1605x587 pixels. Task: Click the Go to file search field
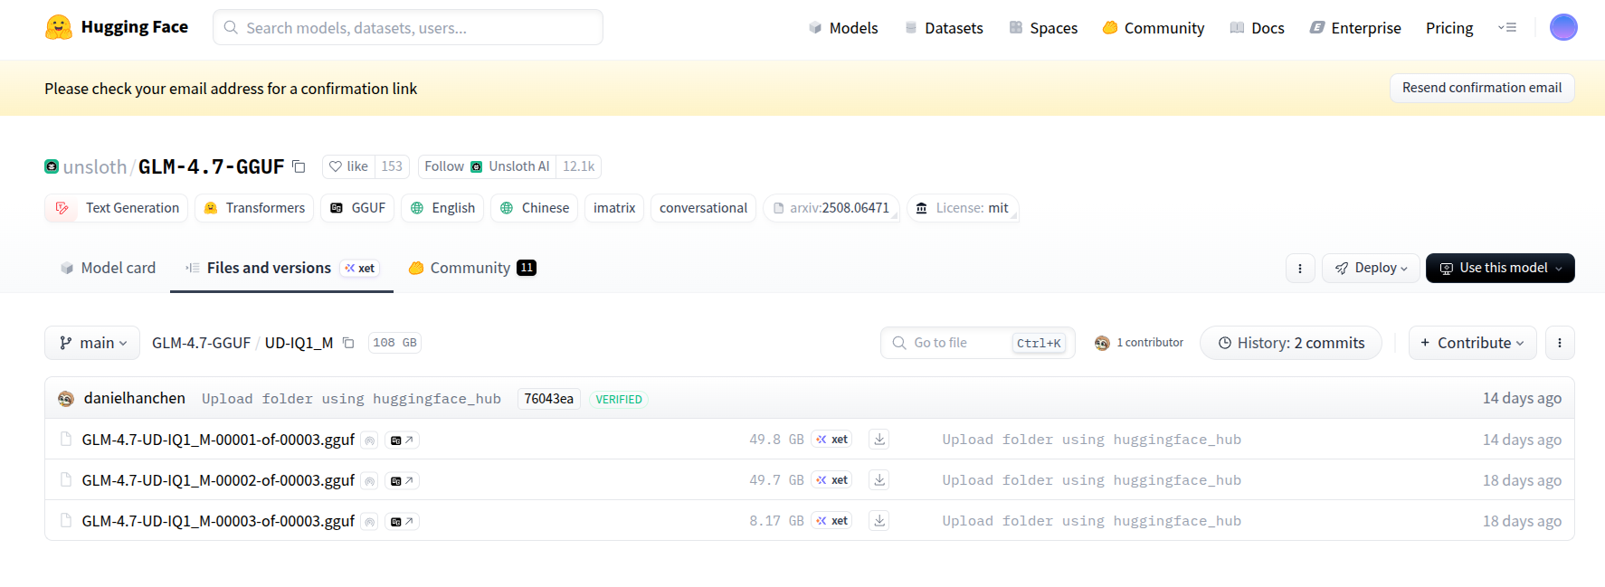(x=977, y=343)
